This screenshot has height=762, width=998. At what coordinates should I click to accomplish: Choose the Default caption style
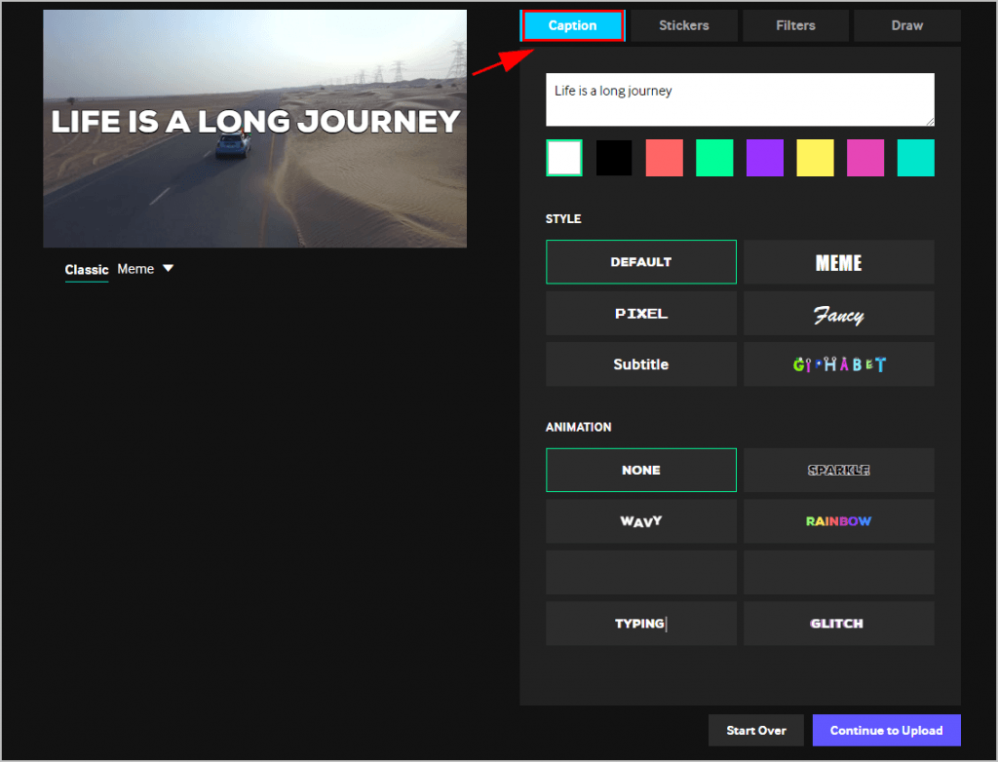[x=641, y=262]
